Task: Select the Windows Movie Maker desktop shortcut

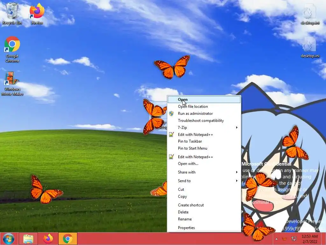Action: coord(12,84)
